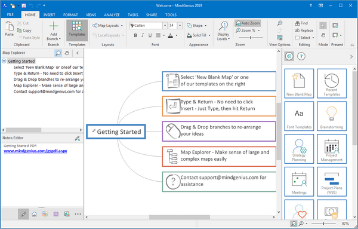The height and width of the screenshot is (229, 358).
Task: Click the fit map icon in status bar
Action: point(294,224)
